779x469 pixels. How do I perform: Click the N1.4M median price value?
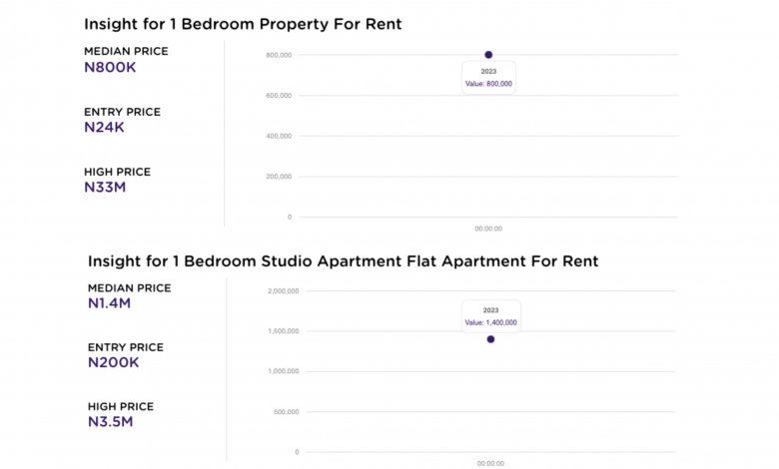click(x=110, y=302)
